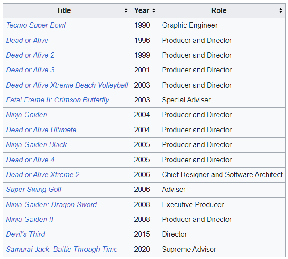The width and height of the screenshot is (288, 259).
Task: Open Dead or Alive Xtreme Beach Volleyball
Action: (67, 85)
